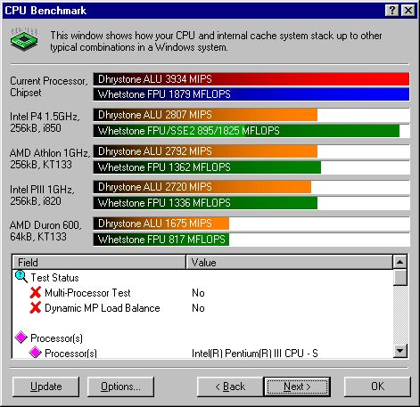Close the CPU Benchmark window

click(x=408, y=11)
